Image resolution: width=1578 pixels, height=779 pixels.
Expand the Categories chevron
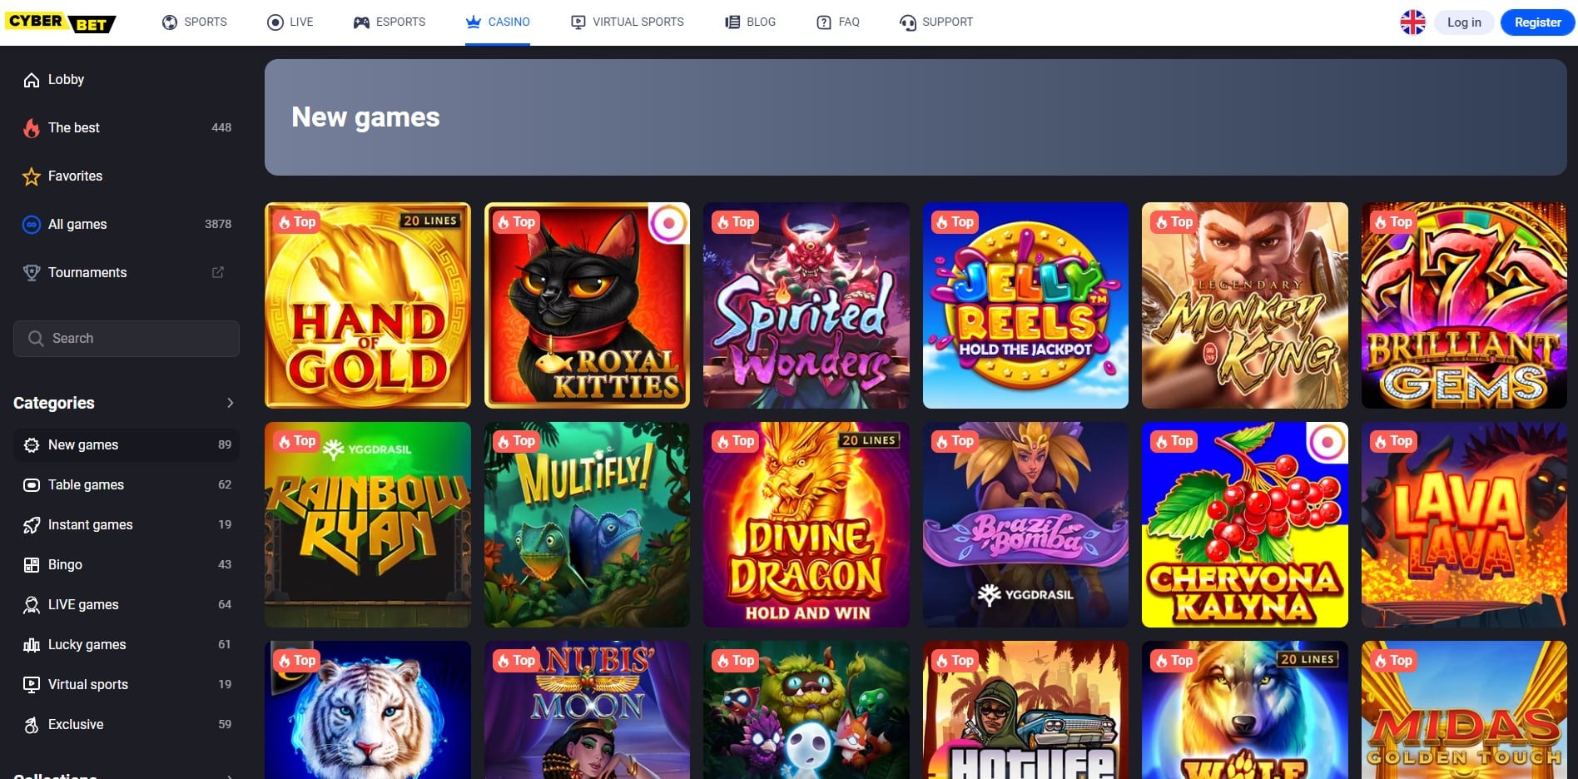pos(230,403)
